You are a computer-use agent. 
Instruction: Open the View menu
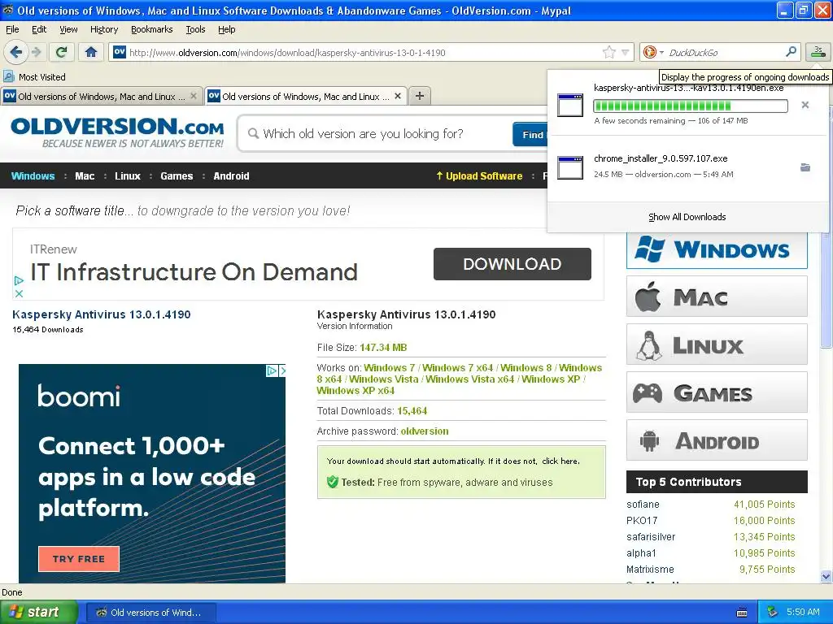pos(68,29)
